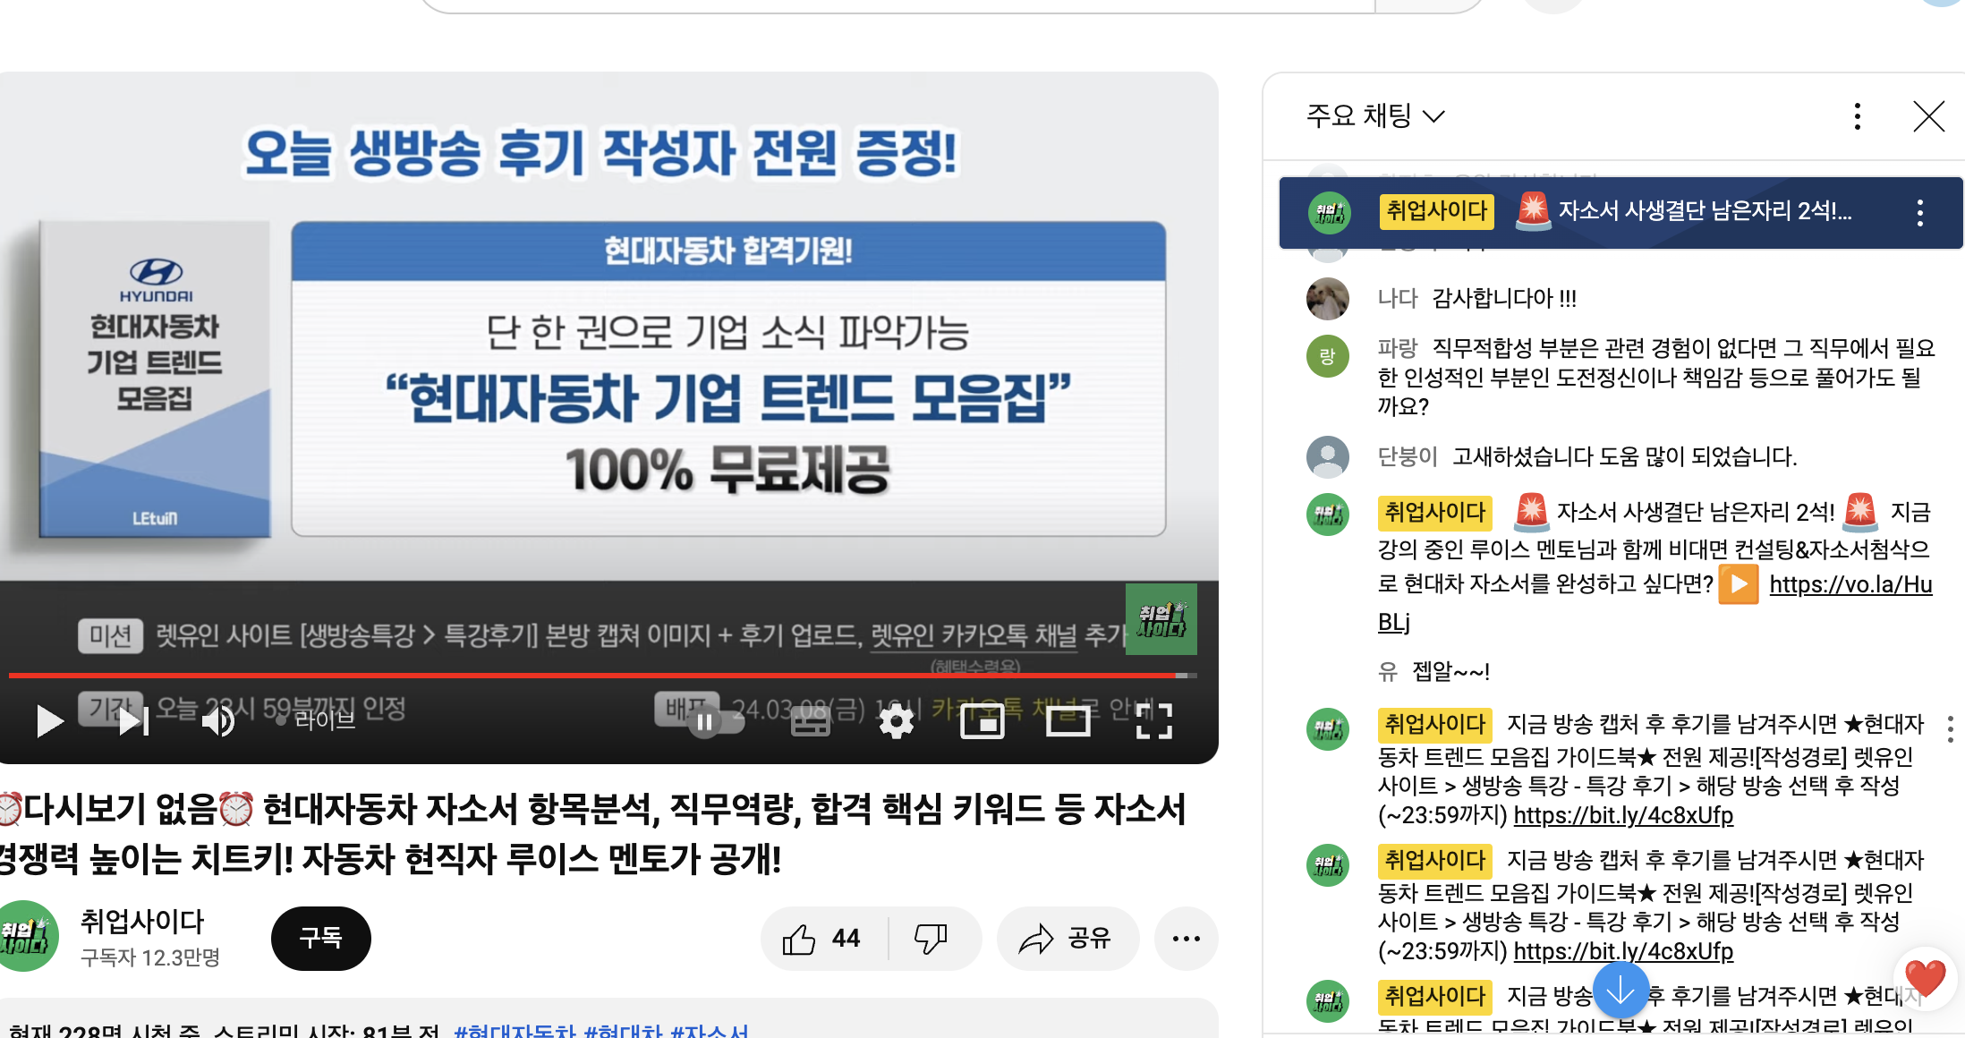Toggle autoplay switch in player controls
This screenshot has width=1965, height=1038.
pos(715,721)
